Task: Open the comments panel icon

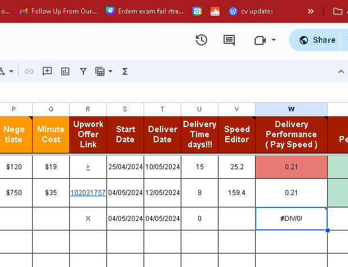Action: (x=229, y=40)
